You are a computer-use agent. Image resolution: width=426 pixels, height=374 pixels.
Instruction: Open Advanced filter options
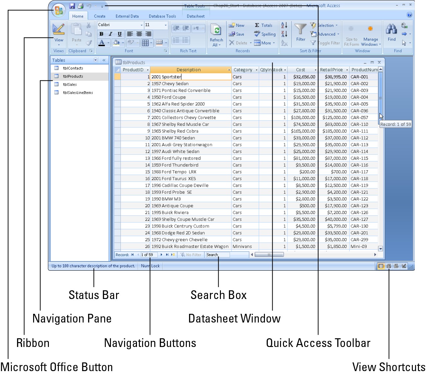pos(325,34)
